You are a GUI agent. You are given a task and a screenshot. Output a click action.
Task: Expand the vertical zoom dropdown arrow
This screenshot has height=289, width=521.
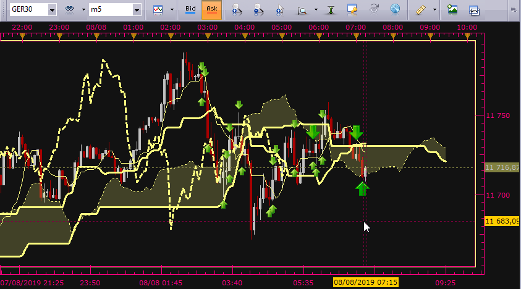[316, 10]
